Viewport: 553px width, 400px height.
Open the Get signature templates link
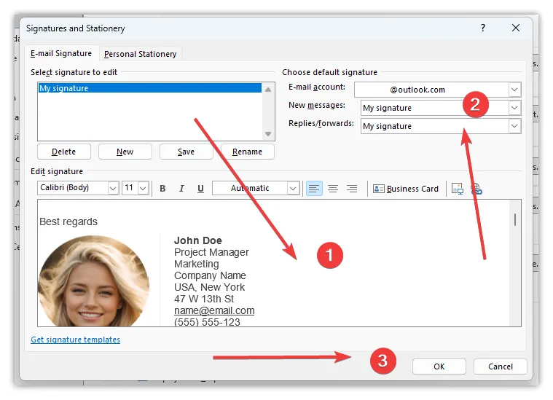point(76,340)
